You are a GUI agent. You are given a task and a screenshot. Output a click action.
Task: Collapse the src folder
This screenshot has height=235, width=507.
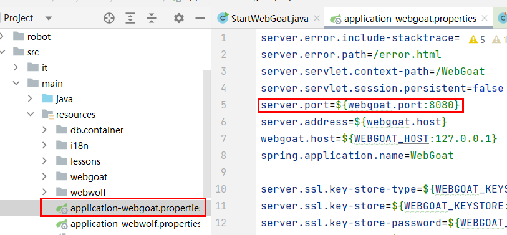[2, 52]
